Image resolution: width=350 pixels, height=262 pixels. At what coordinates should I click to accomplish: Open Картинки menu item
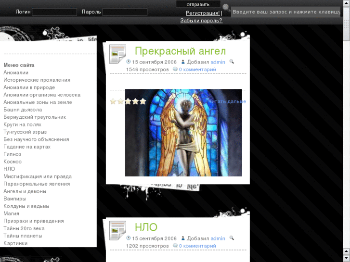click(x=15, y=243)
